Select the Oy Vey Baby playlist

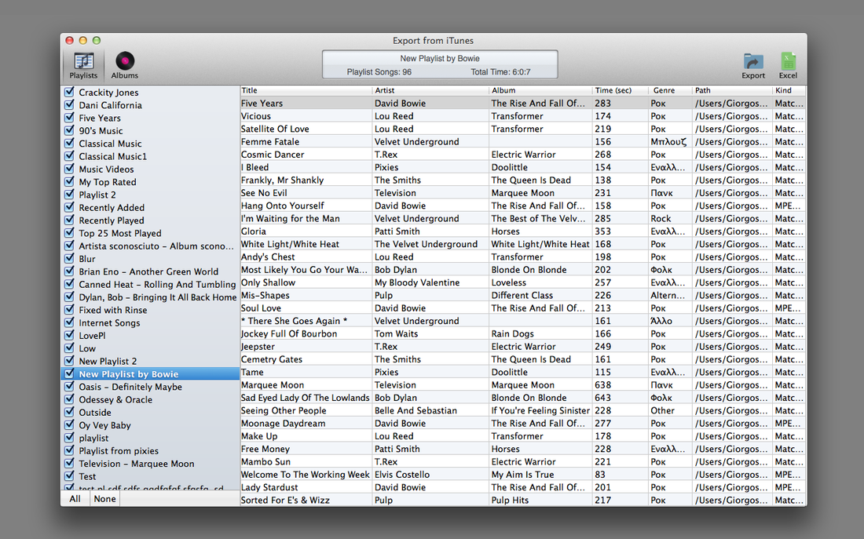[x=104, y=425]
